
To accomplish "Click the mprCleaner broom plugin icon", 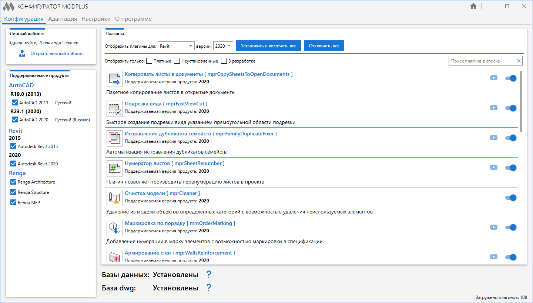I will tap(114, 198).
